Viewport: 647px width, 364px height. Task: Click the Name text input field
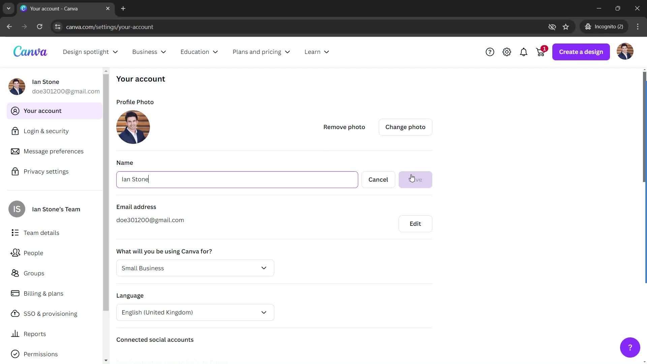click(x=237, y=179)
